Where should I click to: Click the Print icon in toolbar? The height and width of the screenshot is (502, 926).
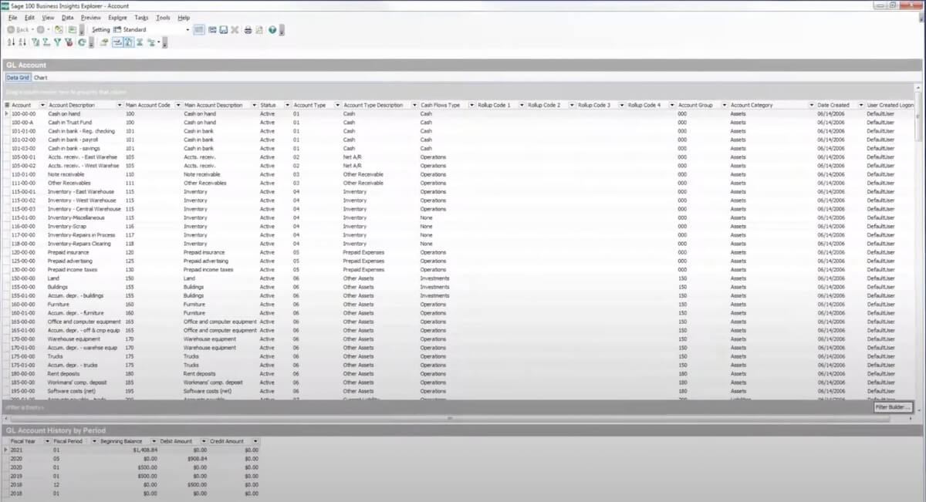248,29
